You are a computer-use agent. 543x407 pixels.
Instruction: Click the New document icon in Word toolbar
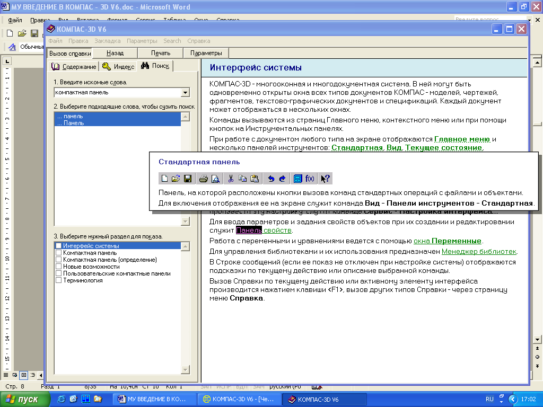coord(10,33)
